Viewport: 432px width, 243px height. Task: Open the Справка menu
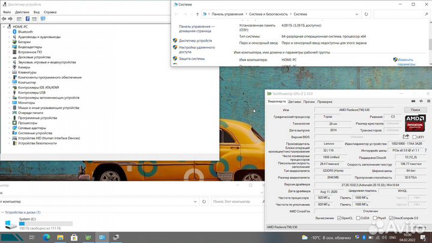tap(50, 12)
